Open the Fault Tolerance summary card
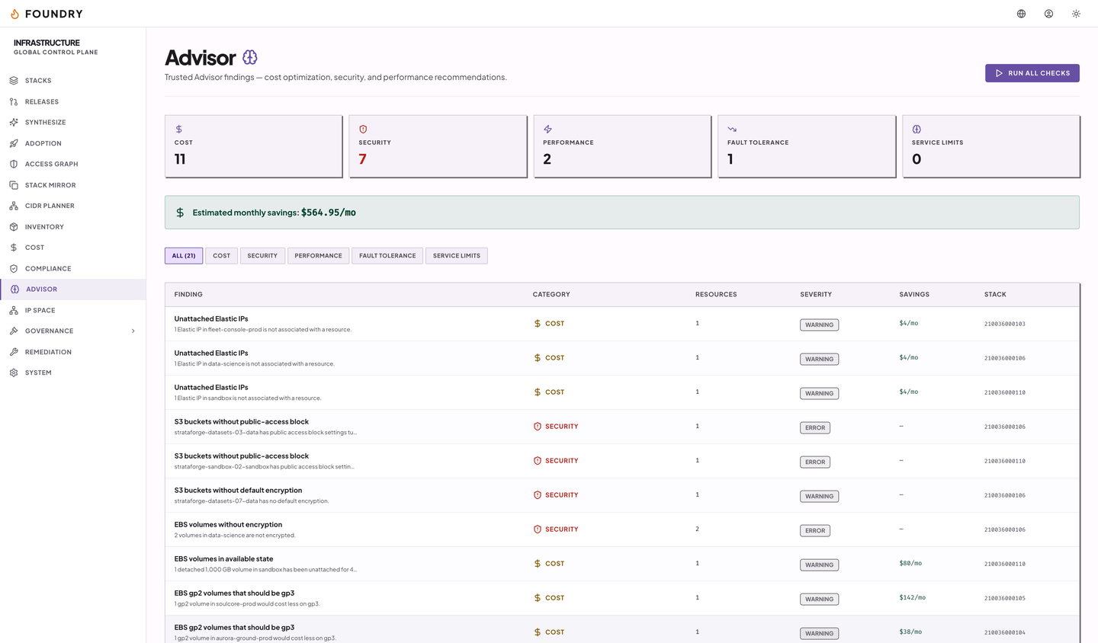 click(807, 146)
